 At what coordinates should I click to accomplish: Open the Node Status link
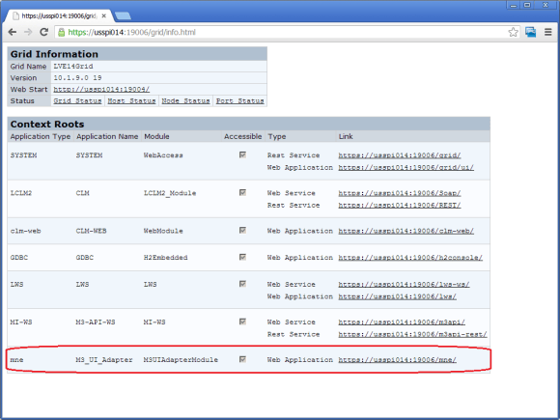185,101
